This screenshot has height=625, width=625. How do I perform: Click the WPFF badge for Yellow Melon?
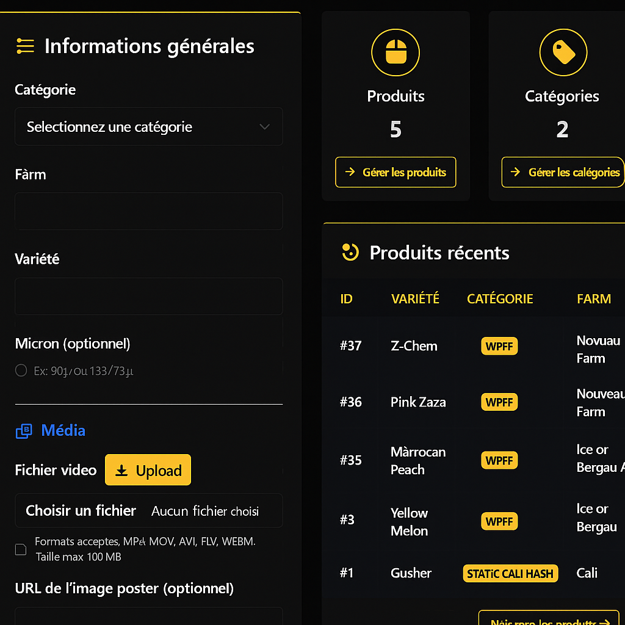pos(499,521)
